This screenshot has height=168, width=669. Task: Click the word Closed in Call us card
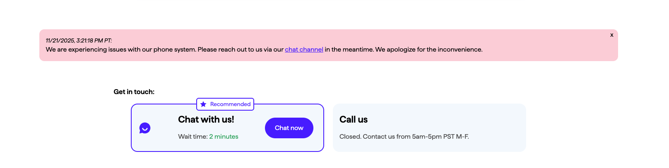[350, 137]
